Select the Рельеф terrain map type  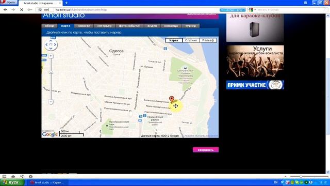[208, 40]
